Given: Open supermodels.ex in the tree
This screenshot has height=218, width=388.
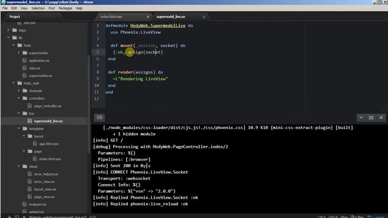Looking at the screenshot, I should click(41, 76).
